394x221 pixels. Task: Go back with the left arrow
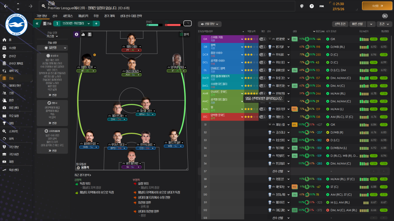(x=6, y=6)
